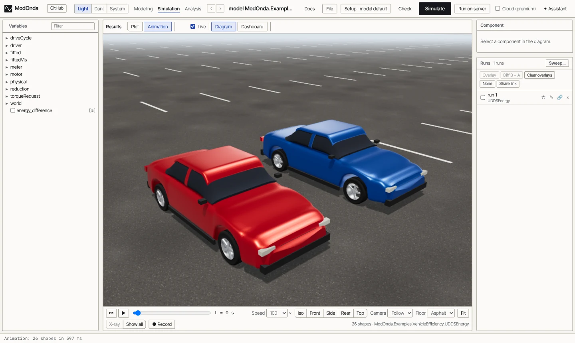The height and width of the screenshot is (343, 575).
Task: Expand the world variable node
Action: pos(7,103)
